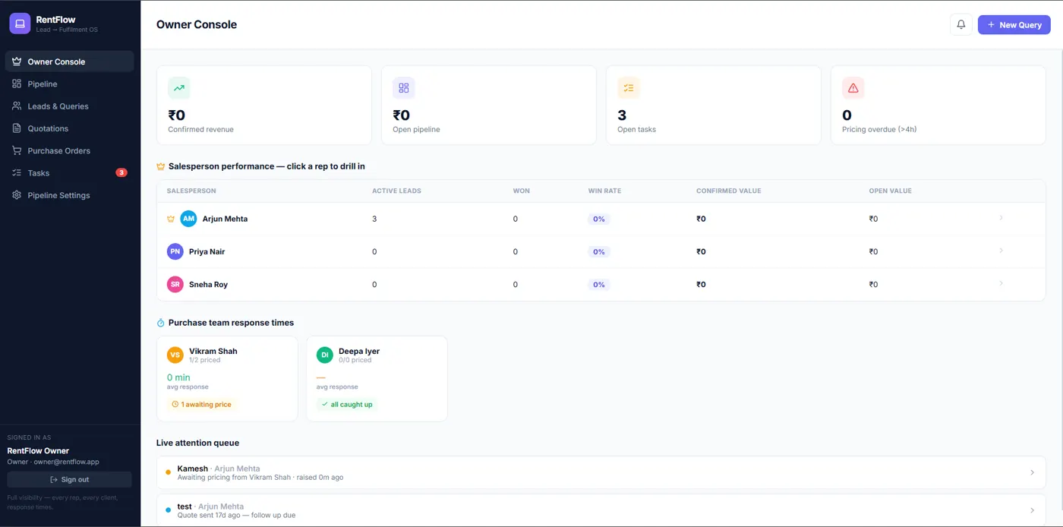Viewport: 1063px width, 527px height.
Task: Click the top-rep crown icon beside Arjun Mehta
Action: (x=171, y=219)
